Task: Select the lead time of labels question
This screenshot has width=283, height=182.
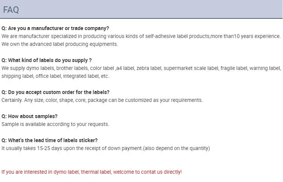Action: tap(49, 140)
